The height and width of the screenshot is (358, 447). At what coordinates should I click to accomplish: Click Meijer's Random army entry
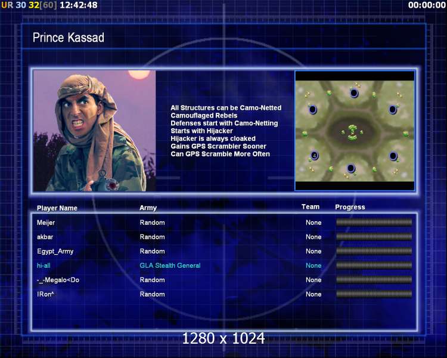(x=152, y=223)
